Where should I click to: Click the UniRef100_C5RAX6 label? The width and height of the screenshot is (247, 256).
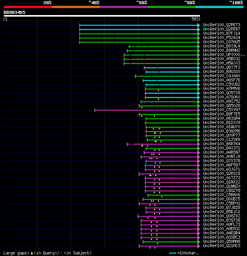pyautogui.click(x=222, y=195)
